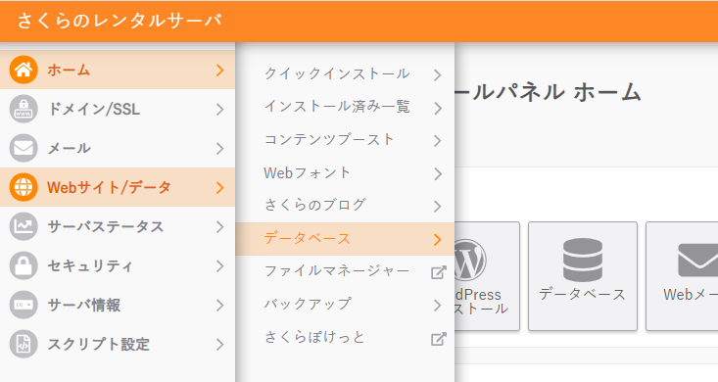
Task: Click the Server Info device icon
Action: click(x=24, y=305)
